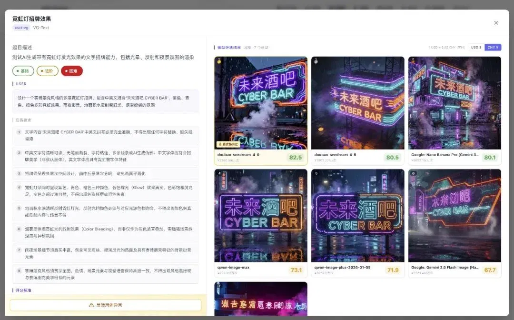Image resolution: width=514 pixels, height=320 pixels.
Task: Select requirement row number 7
Action: 106,253
